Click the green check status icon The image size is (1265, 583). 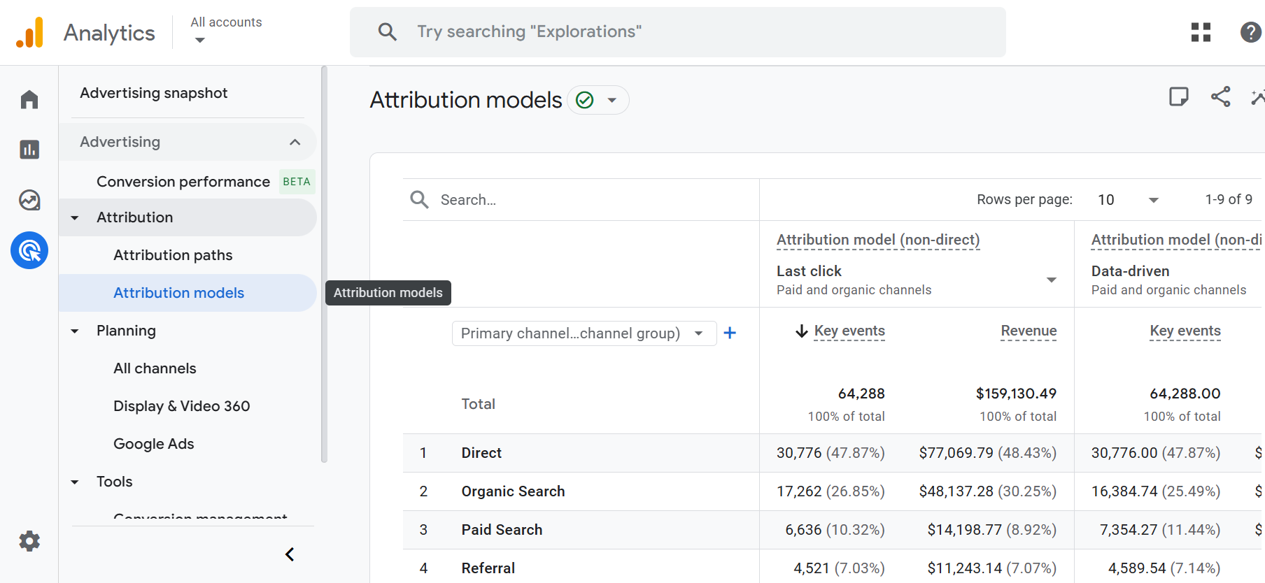point(584,100)
